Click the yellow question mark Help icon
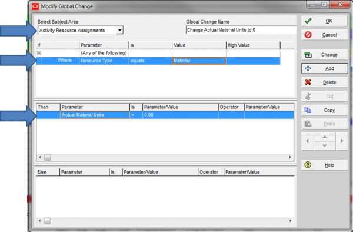The height and width of the screenshot is (232, 353). (308, 165)
